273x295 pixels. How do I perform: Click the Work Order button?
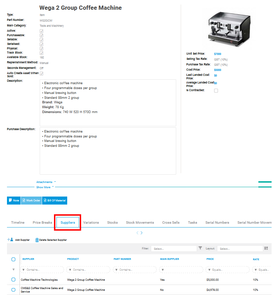[31, 200]
